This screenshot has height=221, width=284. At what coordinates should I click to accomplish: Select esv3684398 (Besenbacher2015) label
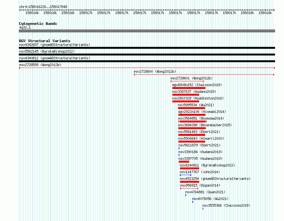point(205,125)
